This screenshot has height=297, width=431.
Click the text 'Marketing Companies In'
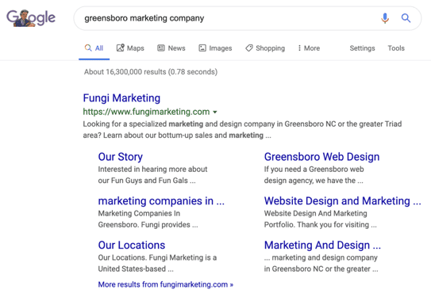coord(139,213)
